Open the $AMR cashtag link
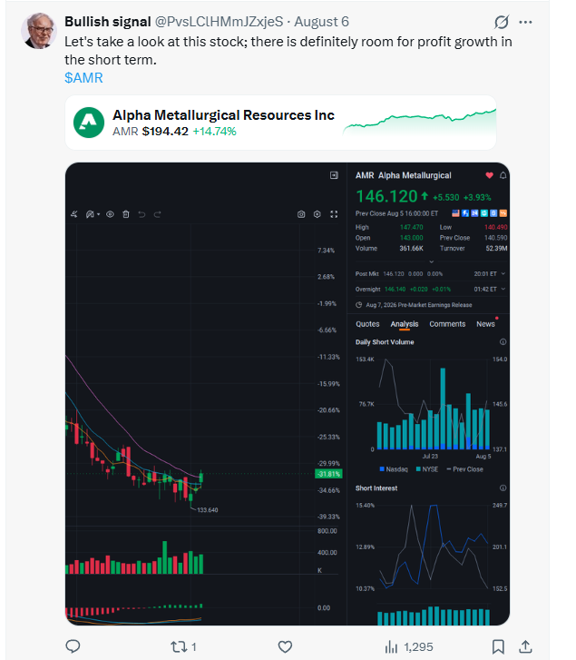The width and height of the screenshot is (576, 660). 83,78
